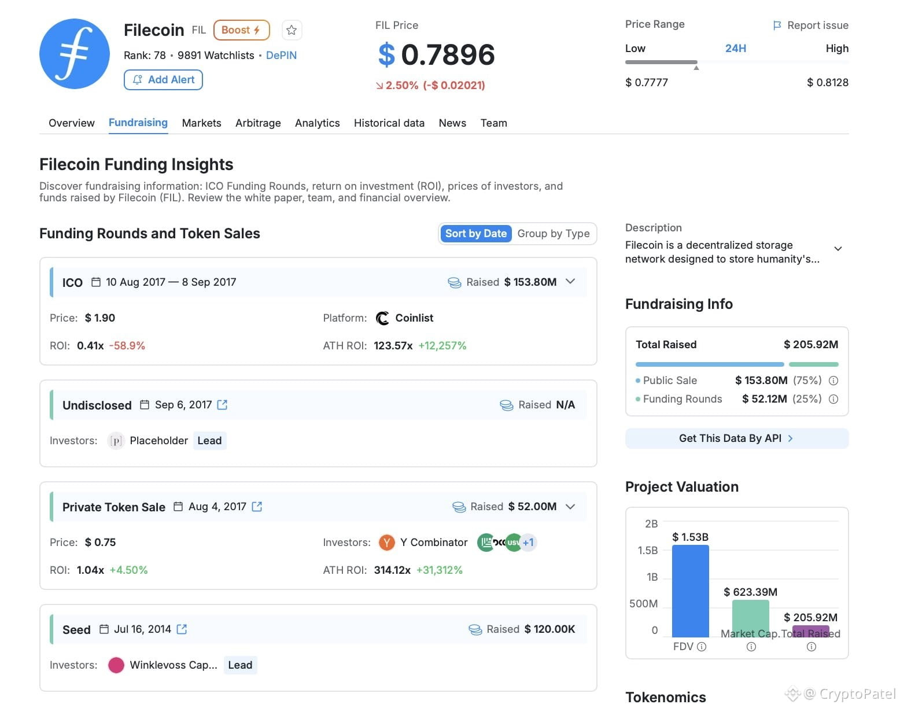Viewport: 900px width, 708px height.
Task: Click the Coinlist platform logo
Action: click(382, 318)
